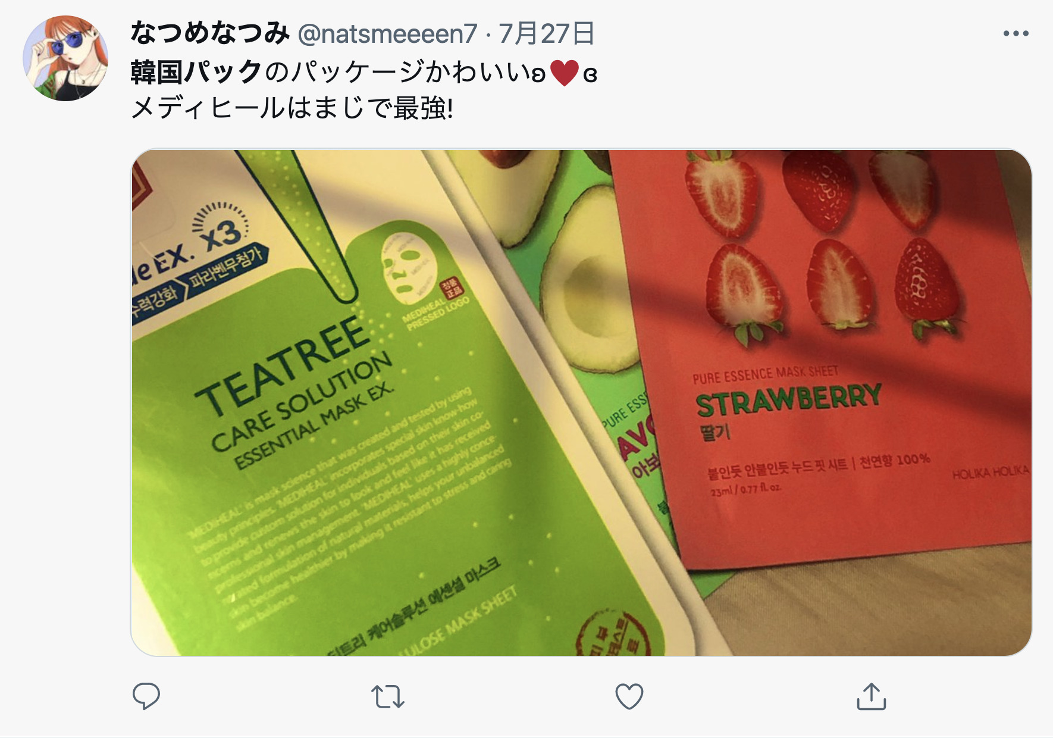Share the tweet via upload arrow icon
Image resolution: width=1053 pixels, height=738 pixels.
872,696
